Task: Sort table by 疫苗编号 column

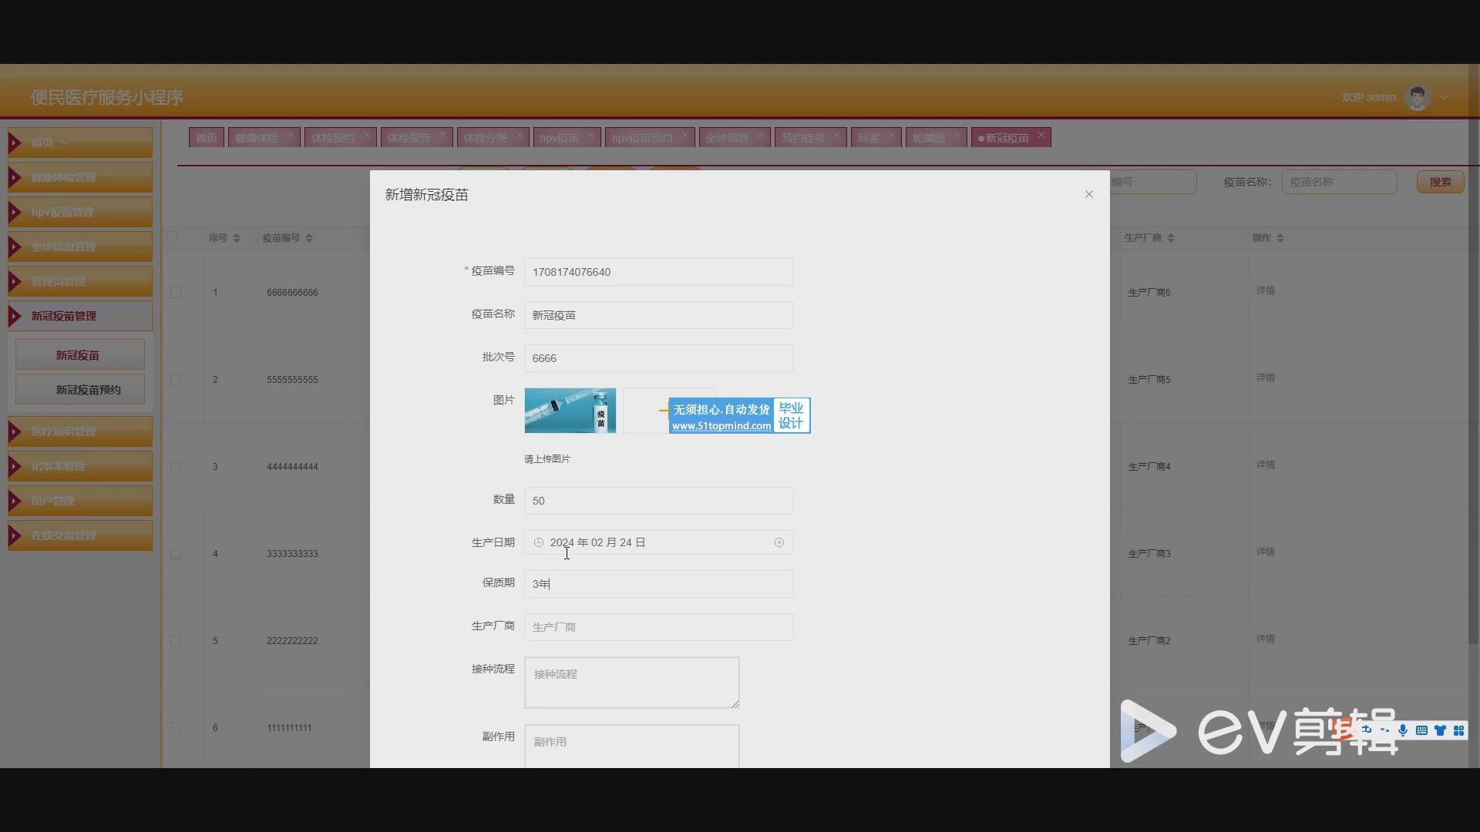Action: click(x=309, y=238)
